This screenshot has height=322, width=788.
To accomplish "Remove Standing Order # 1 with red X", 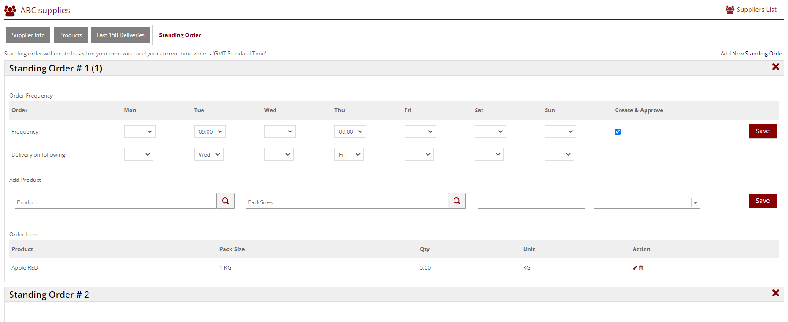I will point(776,67).
